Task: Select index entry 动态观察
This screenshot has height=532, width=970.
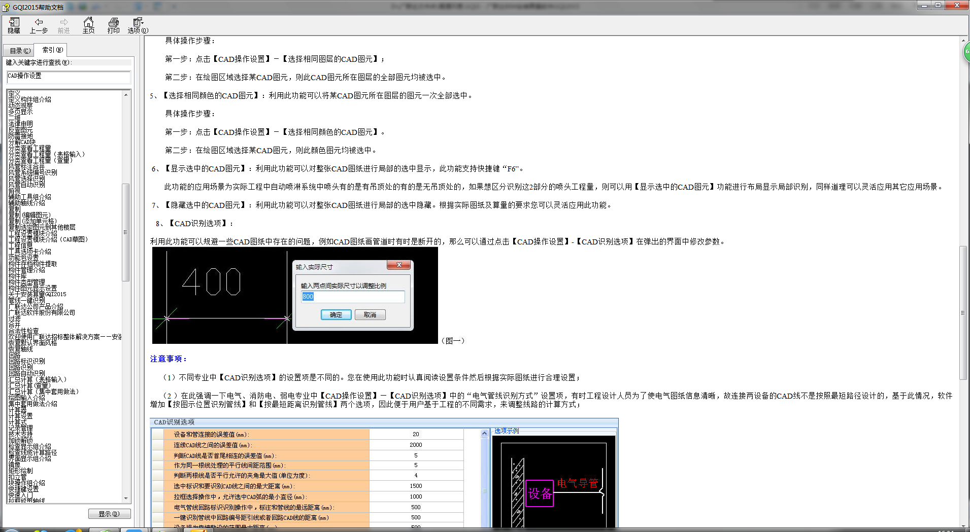Action: 20,105
